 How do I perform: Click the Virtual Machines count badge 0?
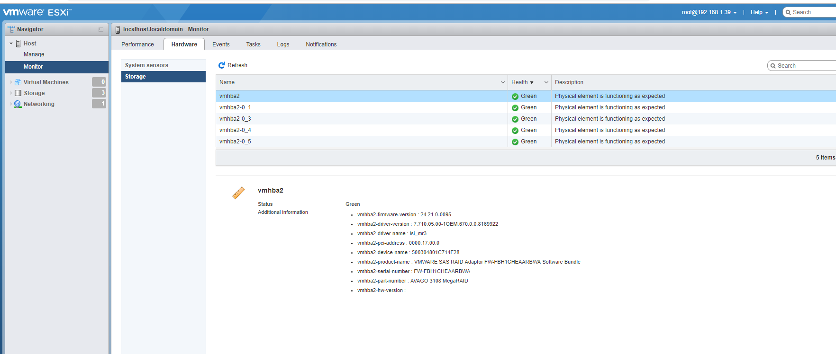click(x=99, y=82)
